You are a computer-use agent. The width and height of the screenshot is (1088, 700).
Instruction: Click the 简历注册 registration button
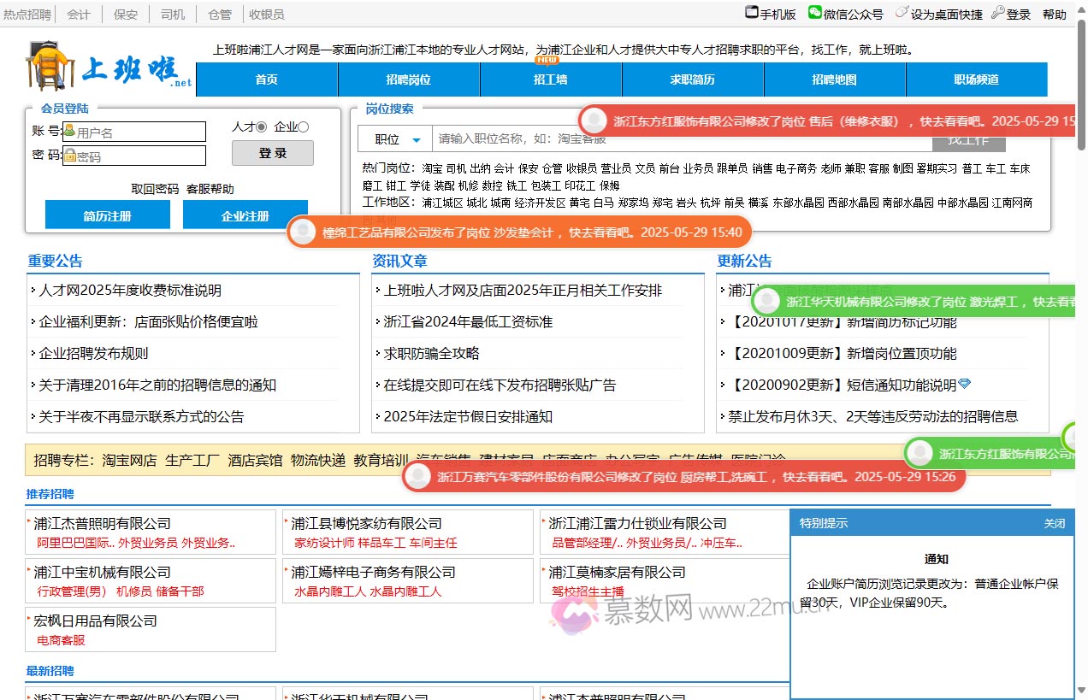coord(107,215)
